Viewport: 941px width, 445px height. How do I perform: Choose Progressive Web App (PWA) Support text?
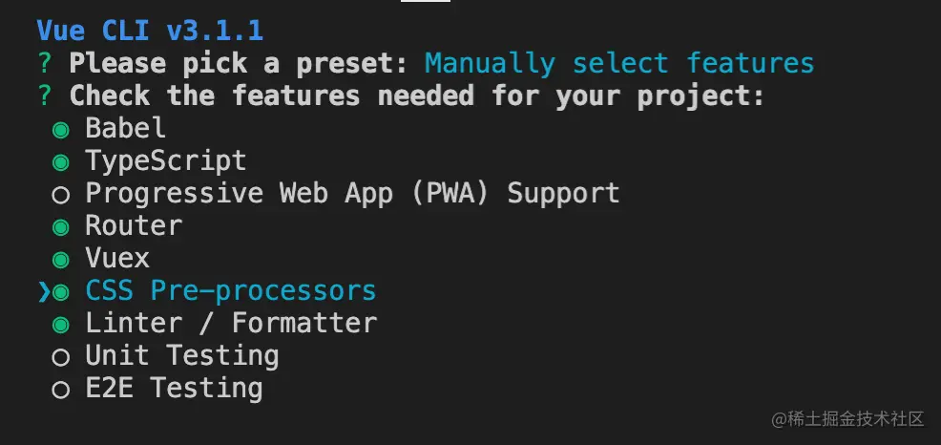(353, 193)
